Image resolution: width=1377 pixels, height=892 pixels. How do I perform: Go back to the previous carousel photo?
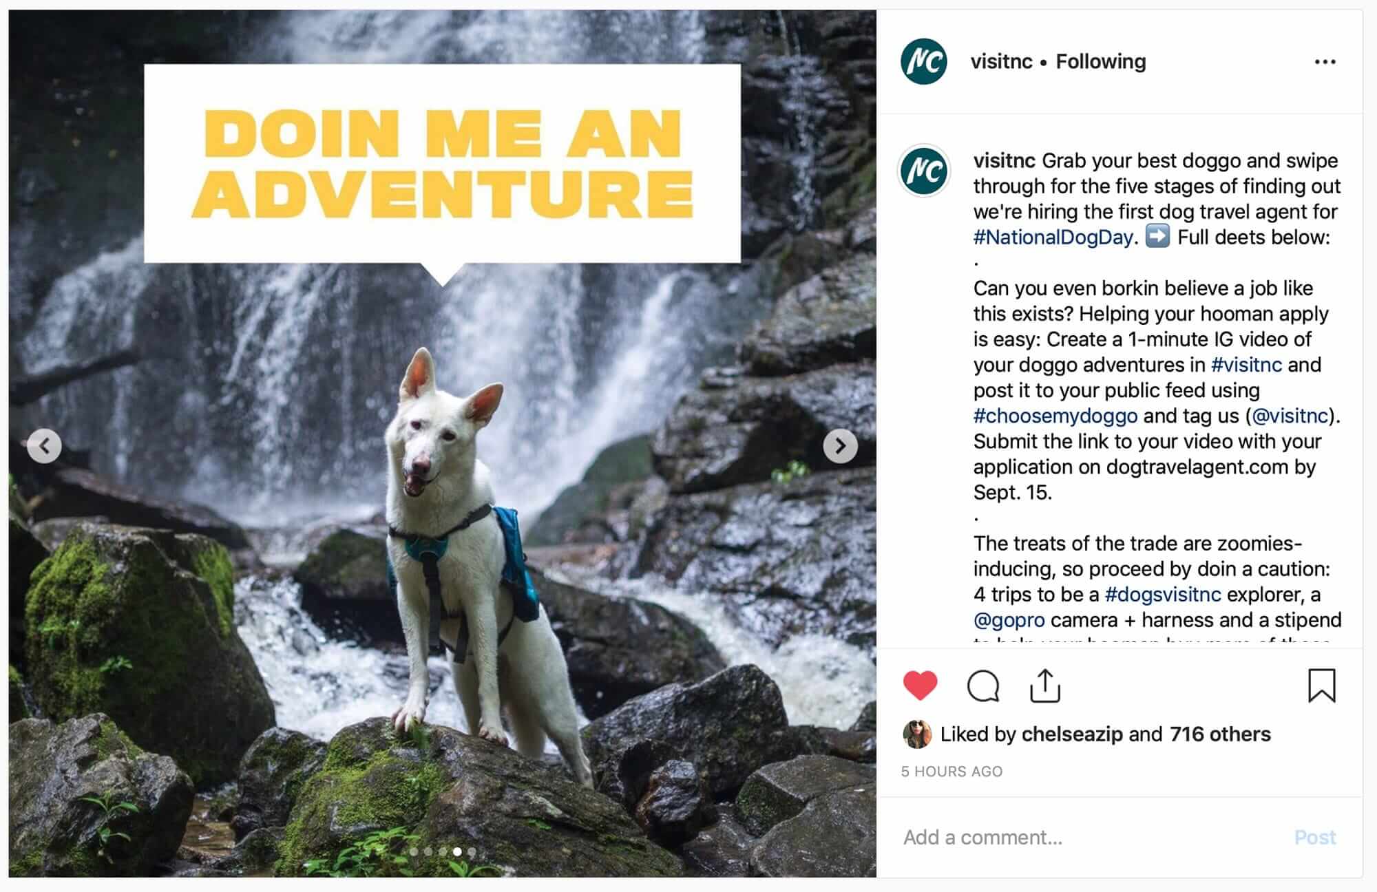point(45,446)
